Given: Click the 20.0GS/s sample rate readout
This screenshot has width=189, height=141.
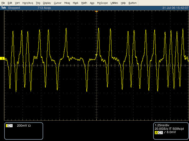Looking at the screenshot, I should pos(161,129).
